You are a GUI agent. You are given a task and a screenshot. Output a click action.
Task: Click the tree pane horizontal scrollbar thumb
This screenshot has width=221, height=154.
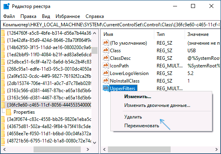click(57, 149)
